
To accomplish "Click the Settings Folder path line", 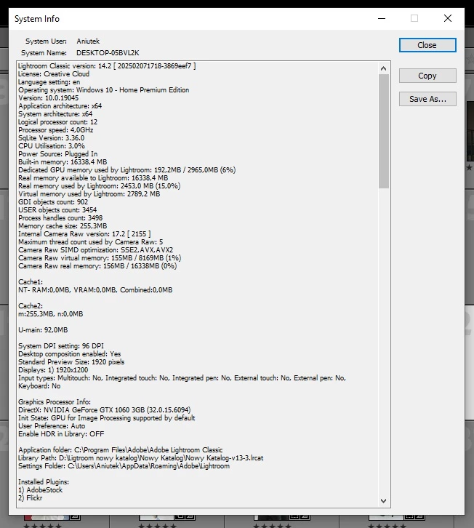I will [124, 466].
